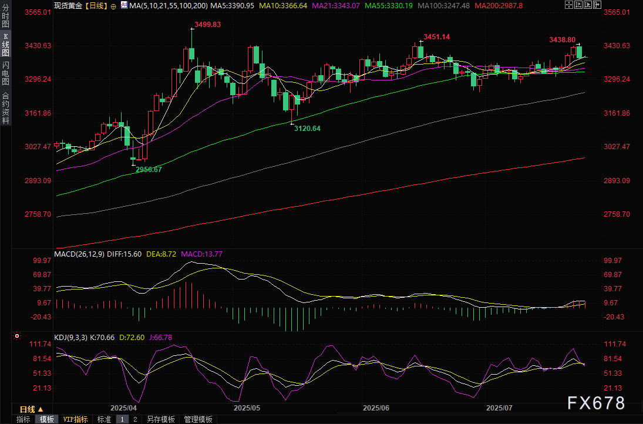Click the MACD(26,12,9) indicator label
The height and width of the screenshot is (424, 643).
tap(80, 254)
